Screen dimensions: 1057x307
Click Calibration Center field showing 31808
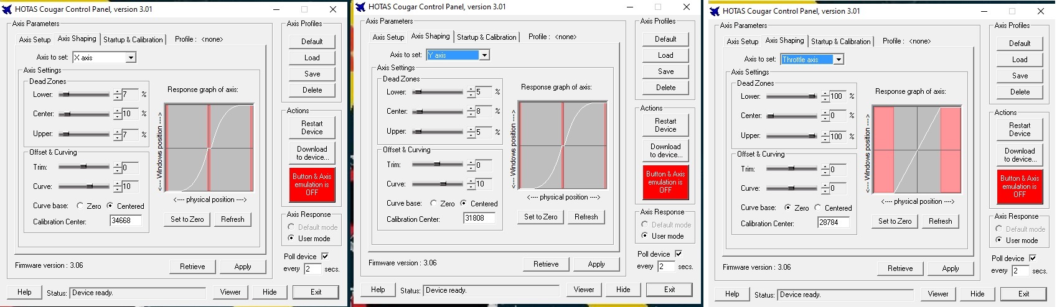click(x=479, y=218)
